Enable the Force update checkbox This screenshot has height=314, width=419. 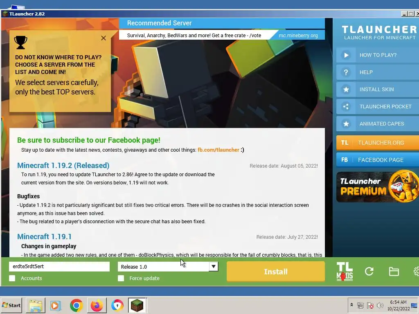pyautogui.click(x=121, y=278)
